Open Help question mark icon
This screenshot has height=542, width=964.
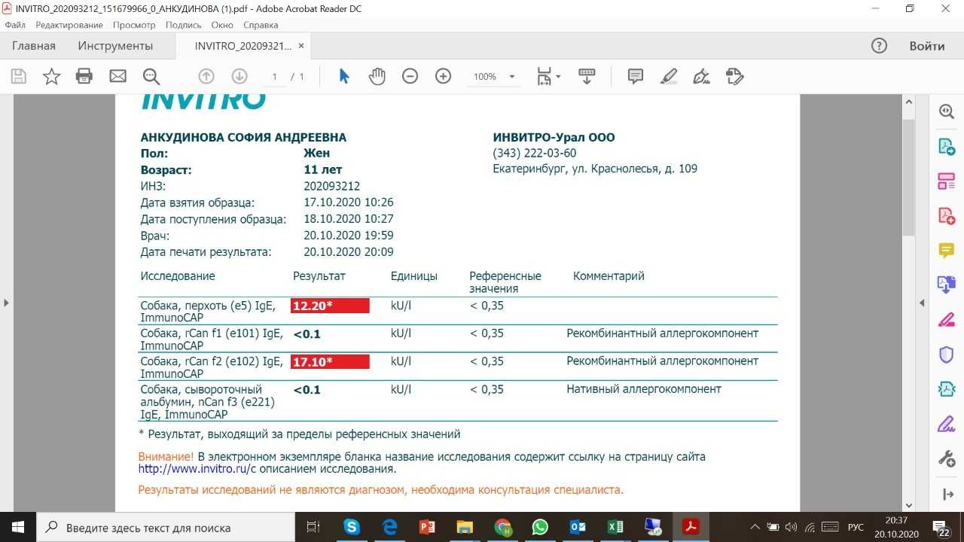click(879, 46)
